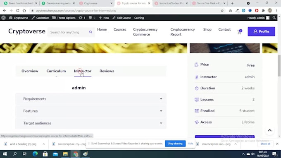Click the purple search magnifier icon
281x158 pixels.
click(x=90, y=32)
